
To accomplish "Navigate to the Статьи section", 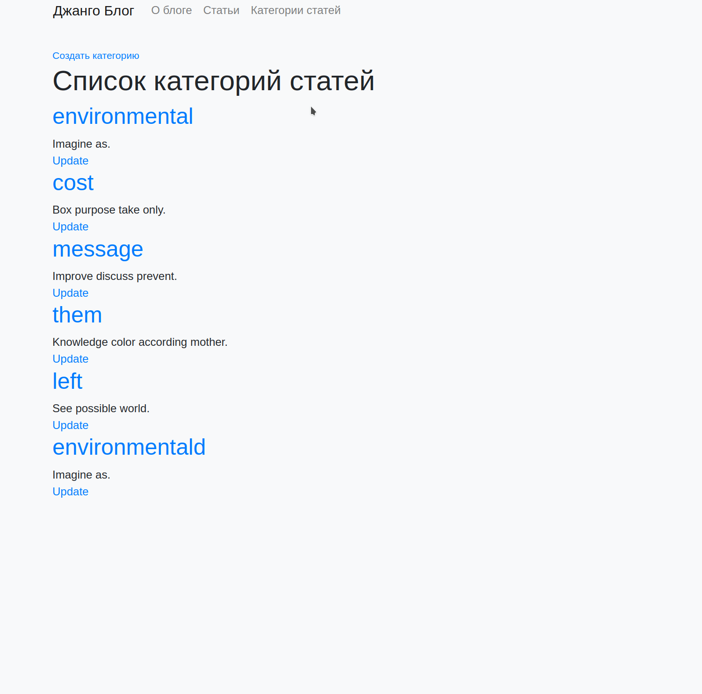I will click(221, 10).
